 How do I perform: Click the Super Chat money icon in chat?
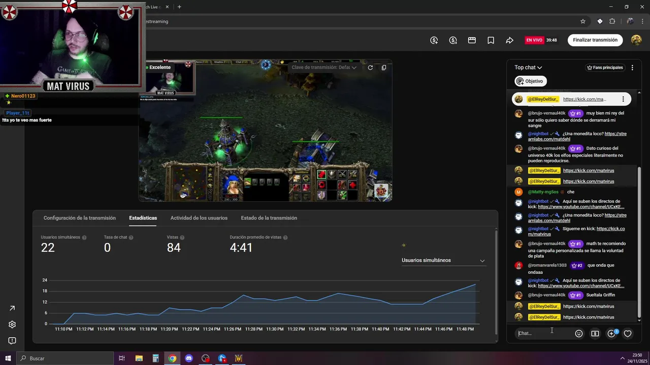click(x=595, y=334)
